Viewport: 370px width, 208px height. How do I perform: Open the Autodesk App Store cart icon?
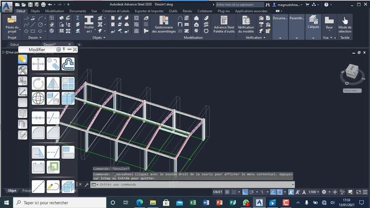click(307, 5)
